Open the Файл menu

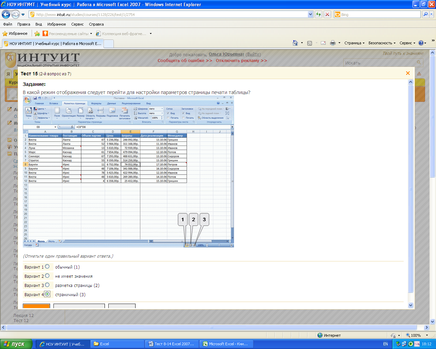click(x=7, y=24)
